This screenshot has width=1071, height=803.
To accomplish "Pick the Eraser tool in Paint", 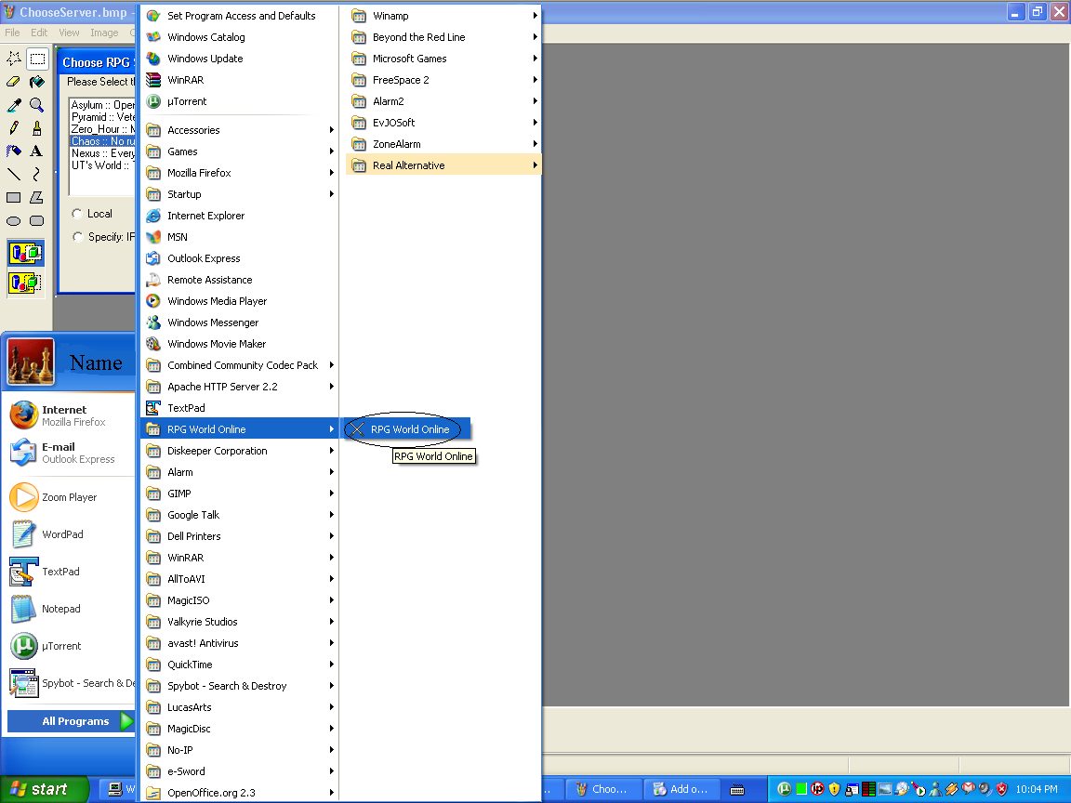I will point(14,82).
